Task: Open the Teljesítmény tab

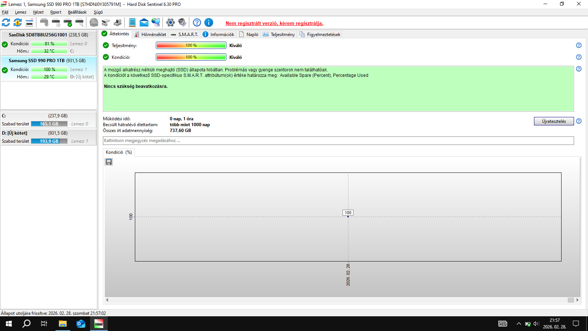Action: point(279,34)
